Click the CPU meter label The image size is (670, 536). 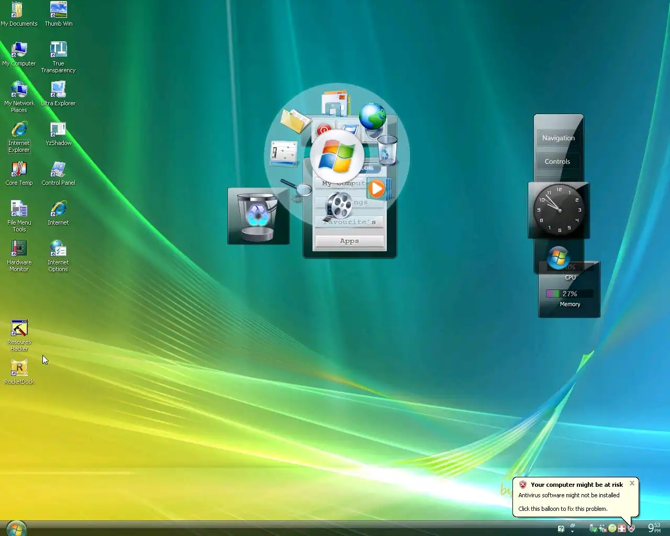pos(570,277)
